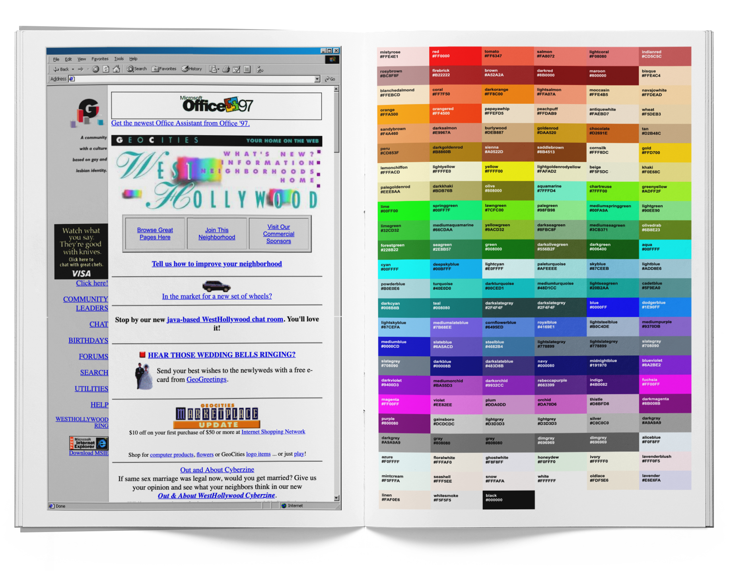Click the Done page icon in the status bar

tap(51, 506)
